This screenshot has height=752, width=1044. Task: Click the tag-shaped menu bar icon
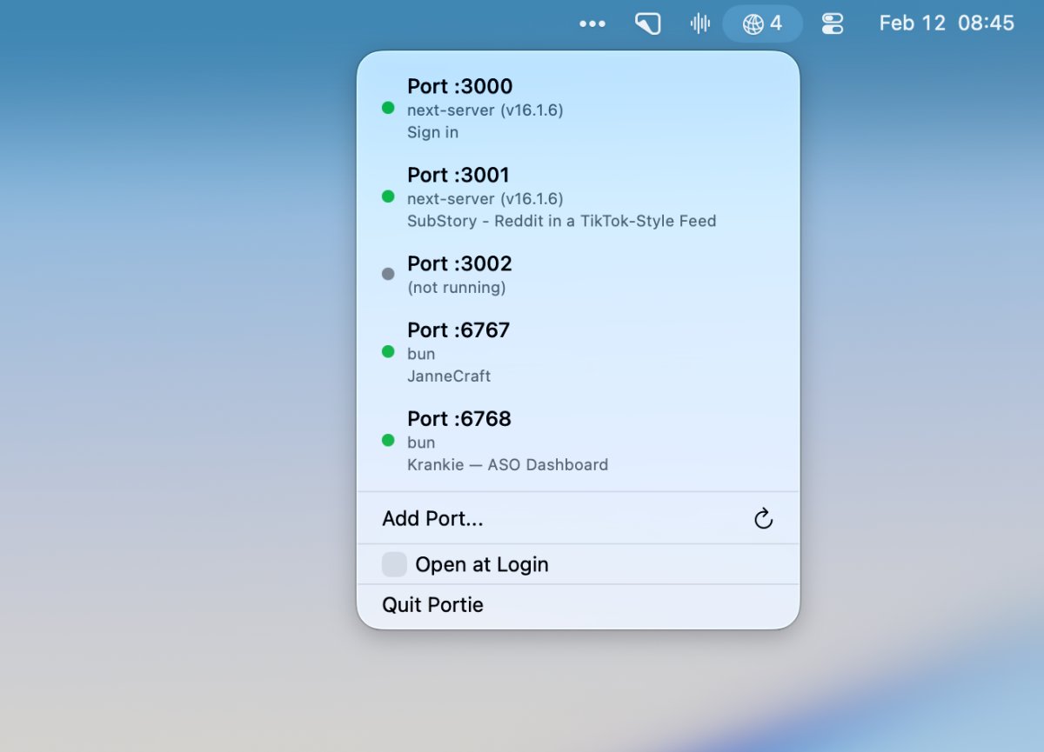pyautogui.click(x=647, y=23)
